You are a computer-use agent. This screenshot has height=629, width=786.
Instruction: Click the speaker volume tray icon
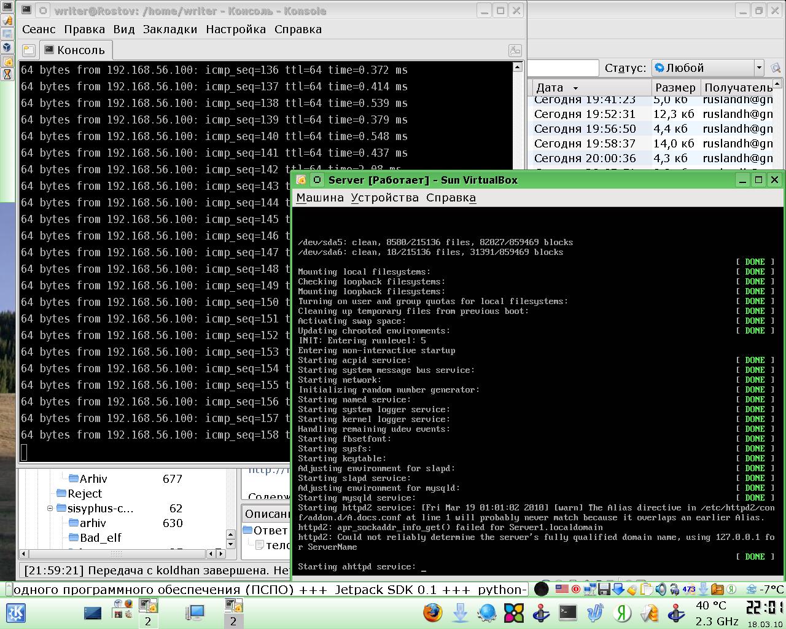(x=660, y=590)
